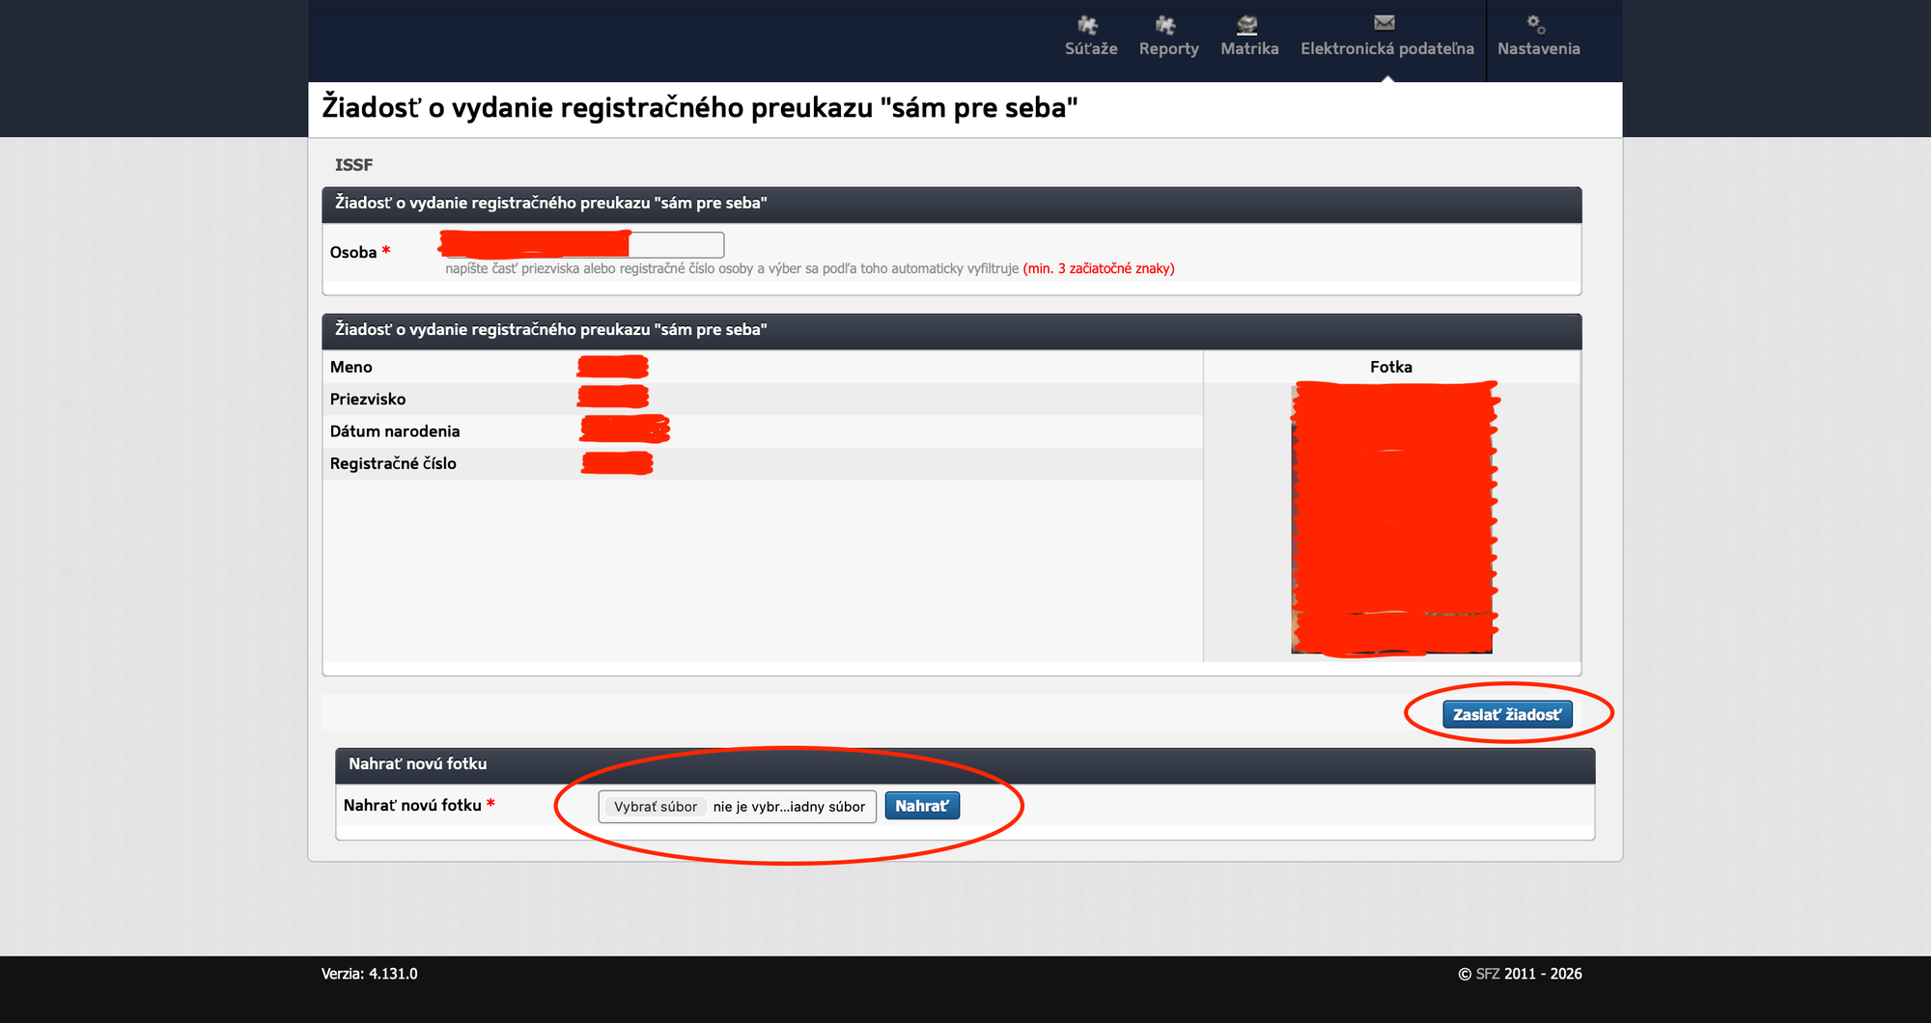This screenshot has width=1931, height=1023.
Task: Open the Nastavenia menu label
Action: tap(1538, 49)
